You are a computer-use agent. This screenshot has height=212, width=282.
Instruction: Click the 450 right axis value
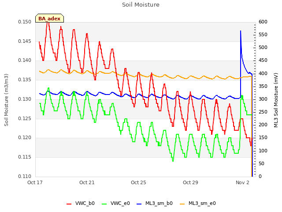click(x=263, y=61)
